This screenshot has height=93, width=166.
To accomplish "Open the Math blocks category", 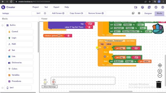I will point(20,44).
